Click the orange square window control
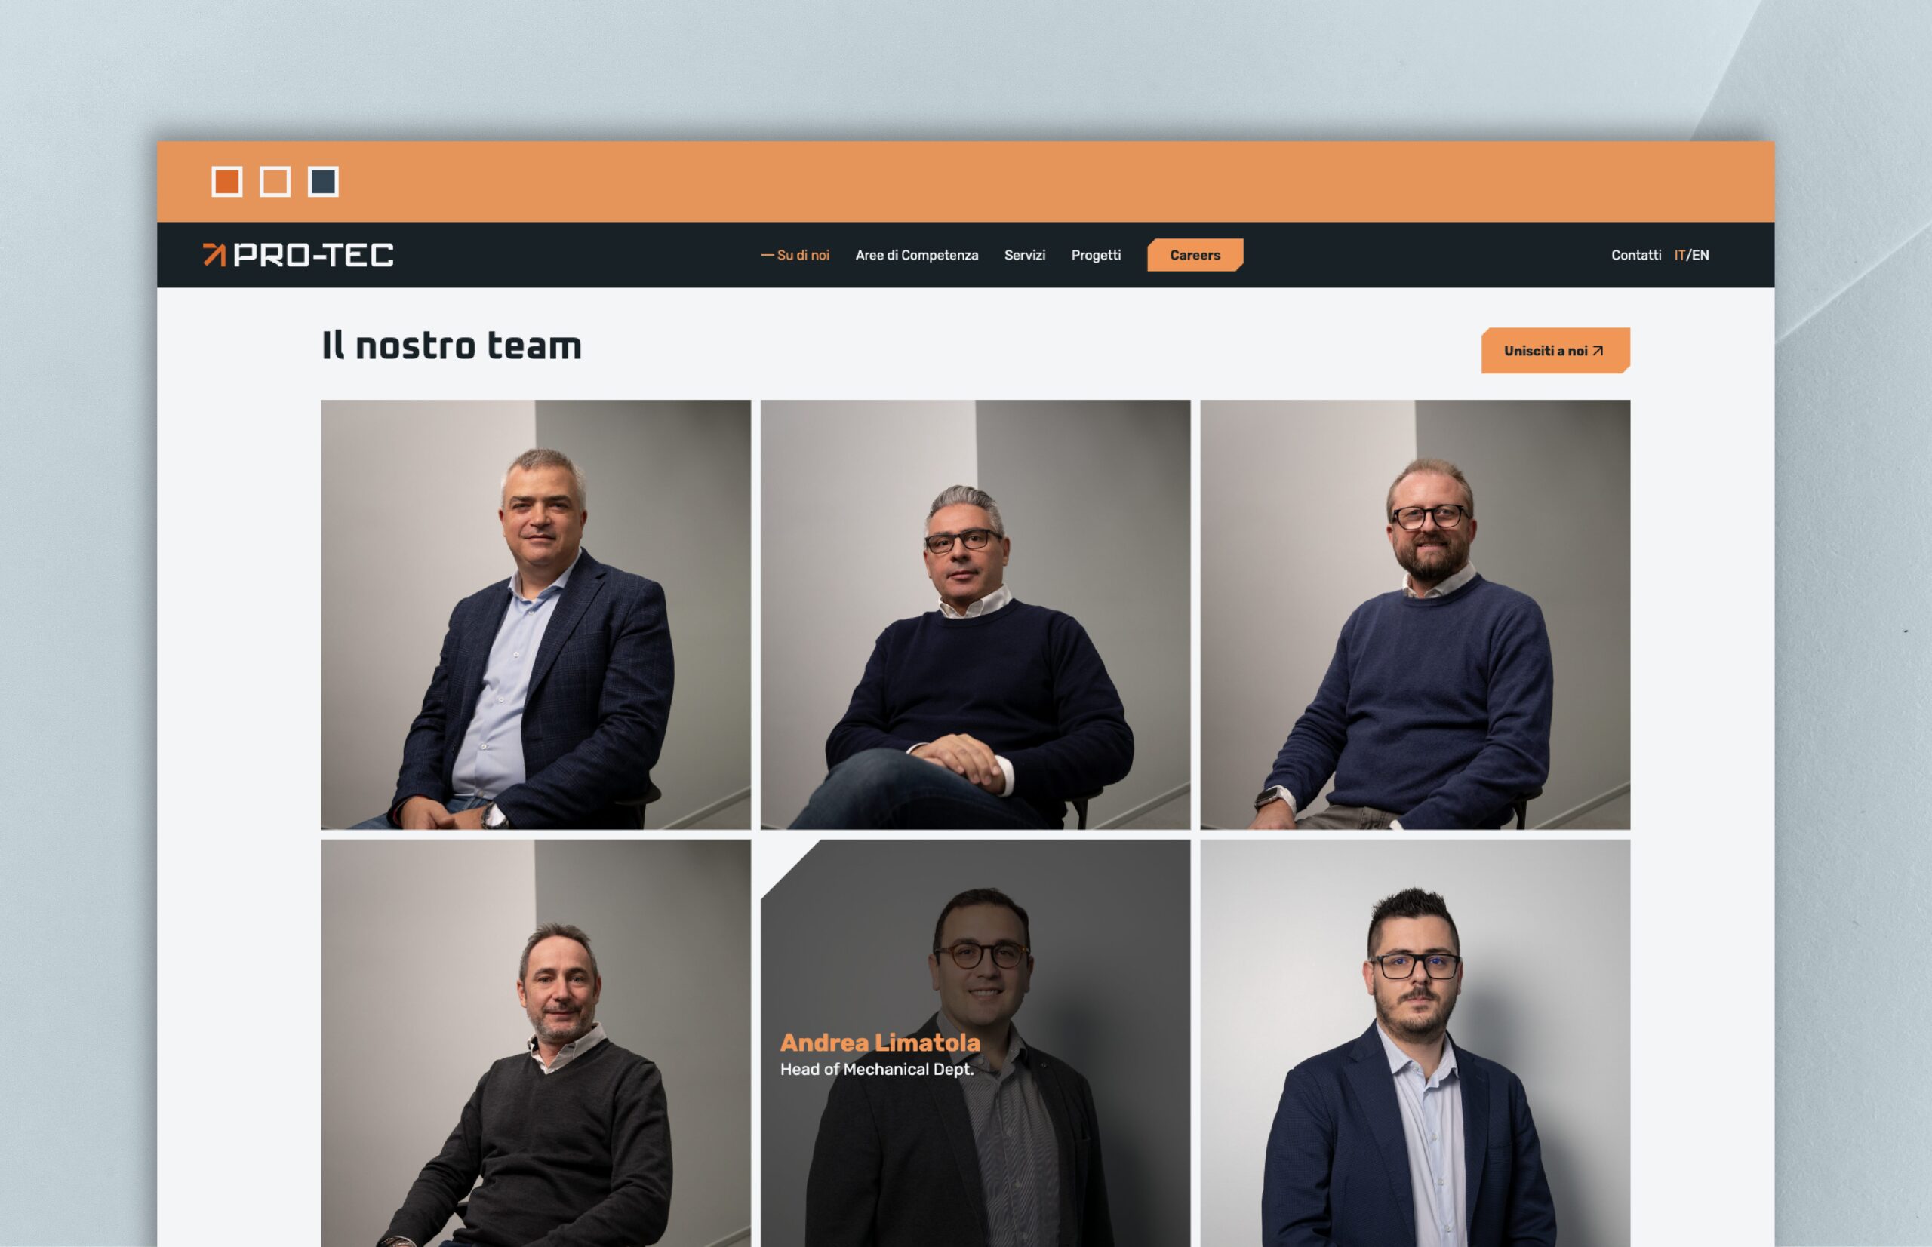The image size is (1932, 1247). coord(227,183)
